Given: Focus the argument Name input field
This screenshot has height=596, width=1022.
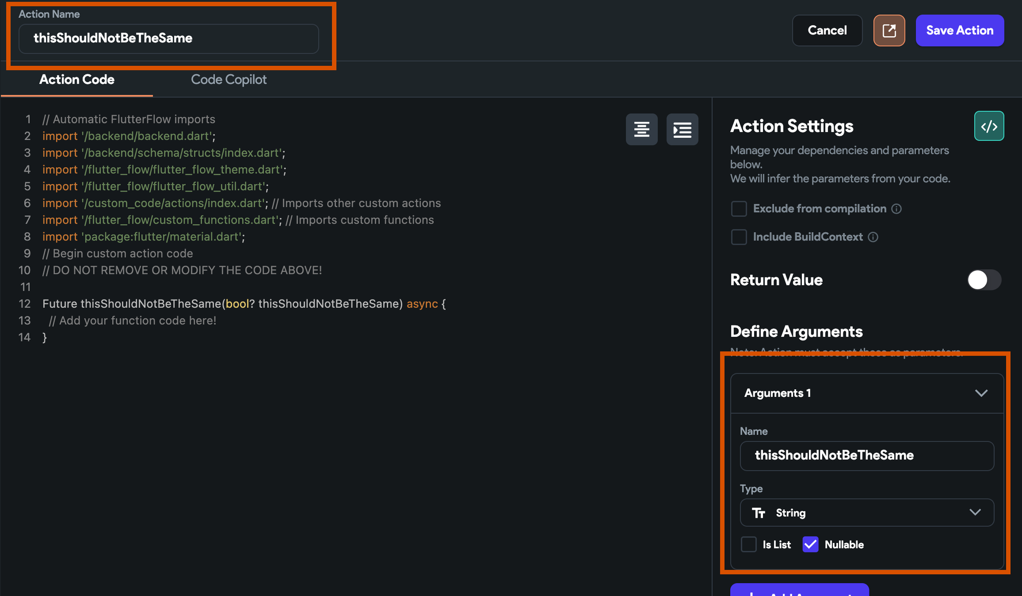Looking at the screenshot, I should click(x=867, y=456).
